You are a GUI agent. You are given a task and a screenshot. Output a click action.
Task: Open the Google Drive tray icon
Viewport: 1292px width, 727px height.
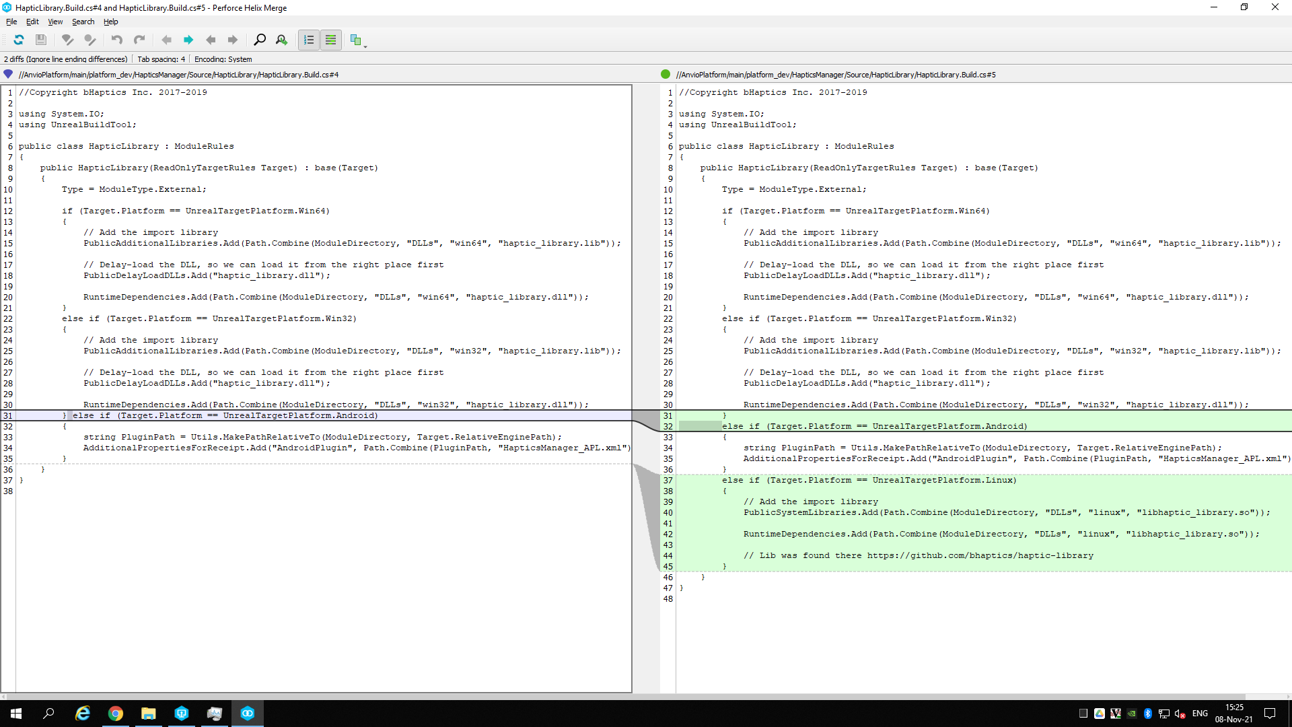point(1100,714)
